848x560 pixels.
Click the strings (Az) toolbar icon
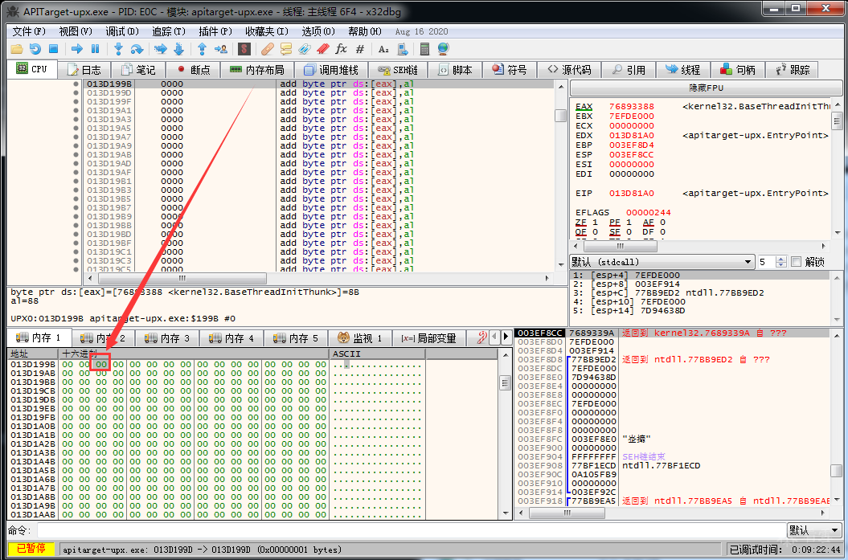[383, 49]
